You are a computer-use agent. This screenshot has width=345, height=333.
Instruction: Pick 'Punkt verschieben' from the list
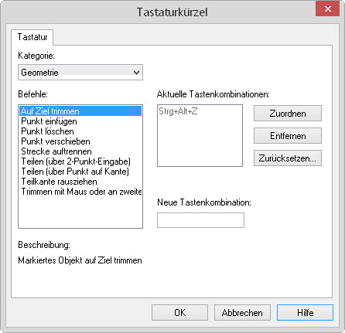80,141
